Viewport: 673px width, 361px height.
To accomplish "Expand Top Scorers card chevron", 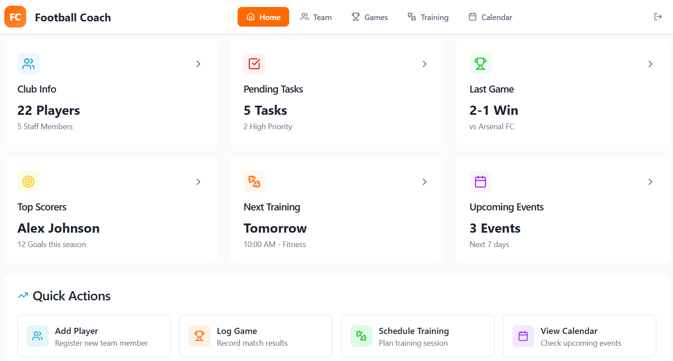I will pyautogui.click(x=198, y=182).
